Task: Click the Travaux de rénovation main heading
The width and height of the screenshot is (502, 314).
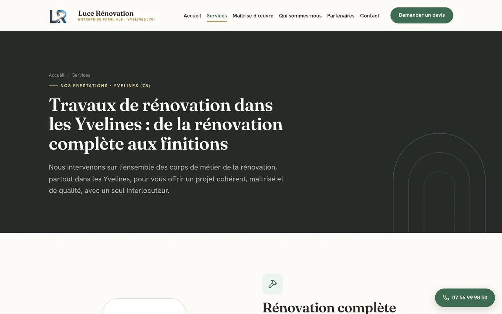Action: (166, 124)
